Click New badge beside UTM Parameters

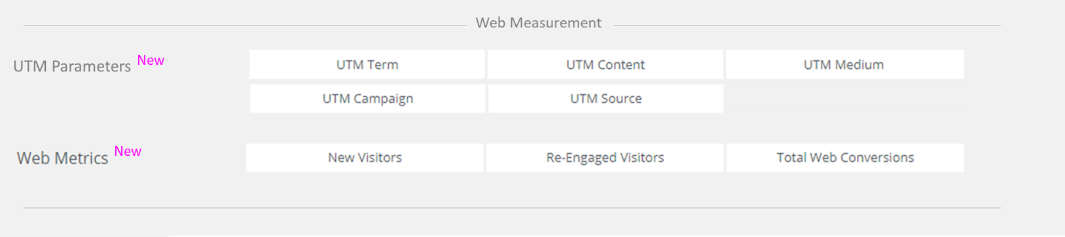pos(151,60)
